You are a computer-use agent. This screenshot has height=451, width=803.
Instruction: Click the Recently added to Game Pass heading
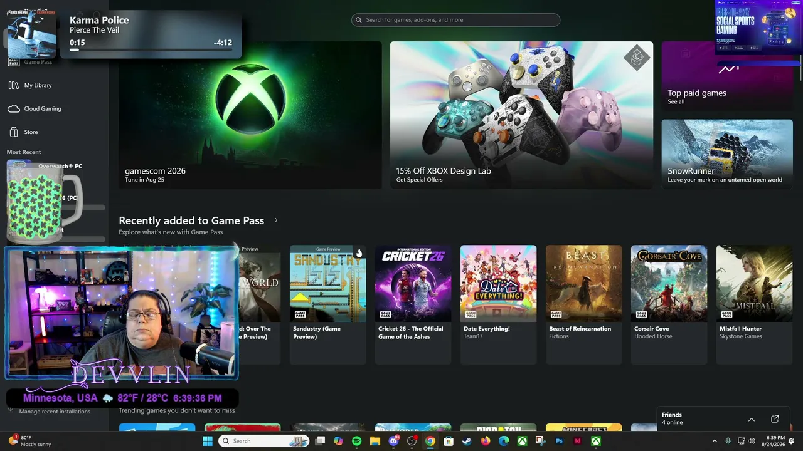click(191, 220)
